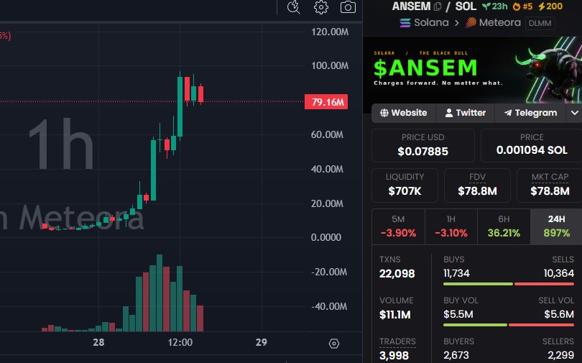Click FDV $78.8M box
This screenshot has height=363, width=582.
pyautogui.click(x=477, y=185)
